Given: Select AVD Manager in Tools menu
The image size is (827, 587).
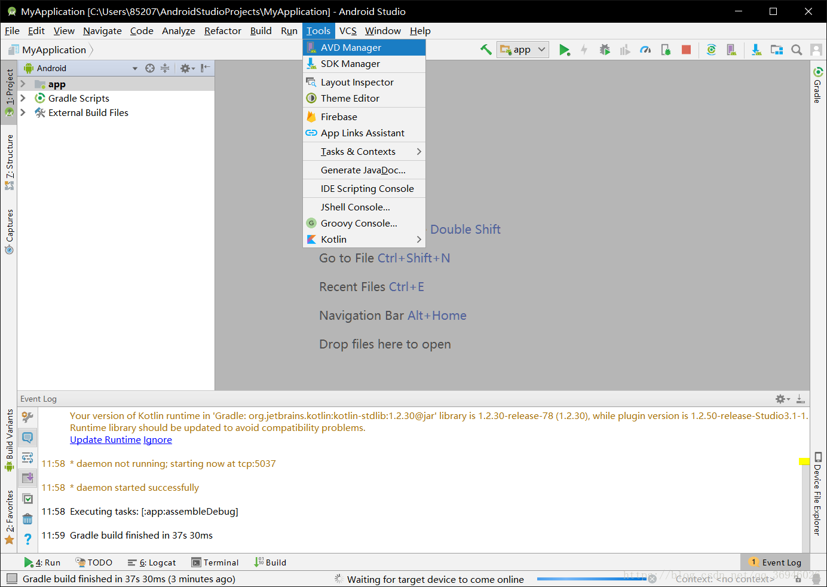Looking at the screenshot, I should tap(364, 47).
